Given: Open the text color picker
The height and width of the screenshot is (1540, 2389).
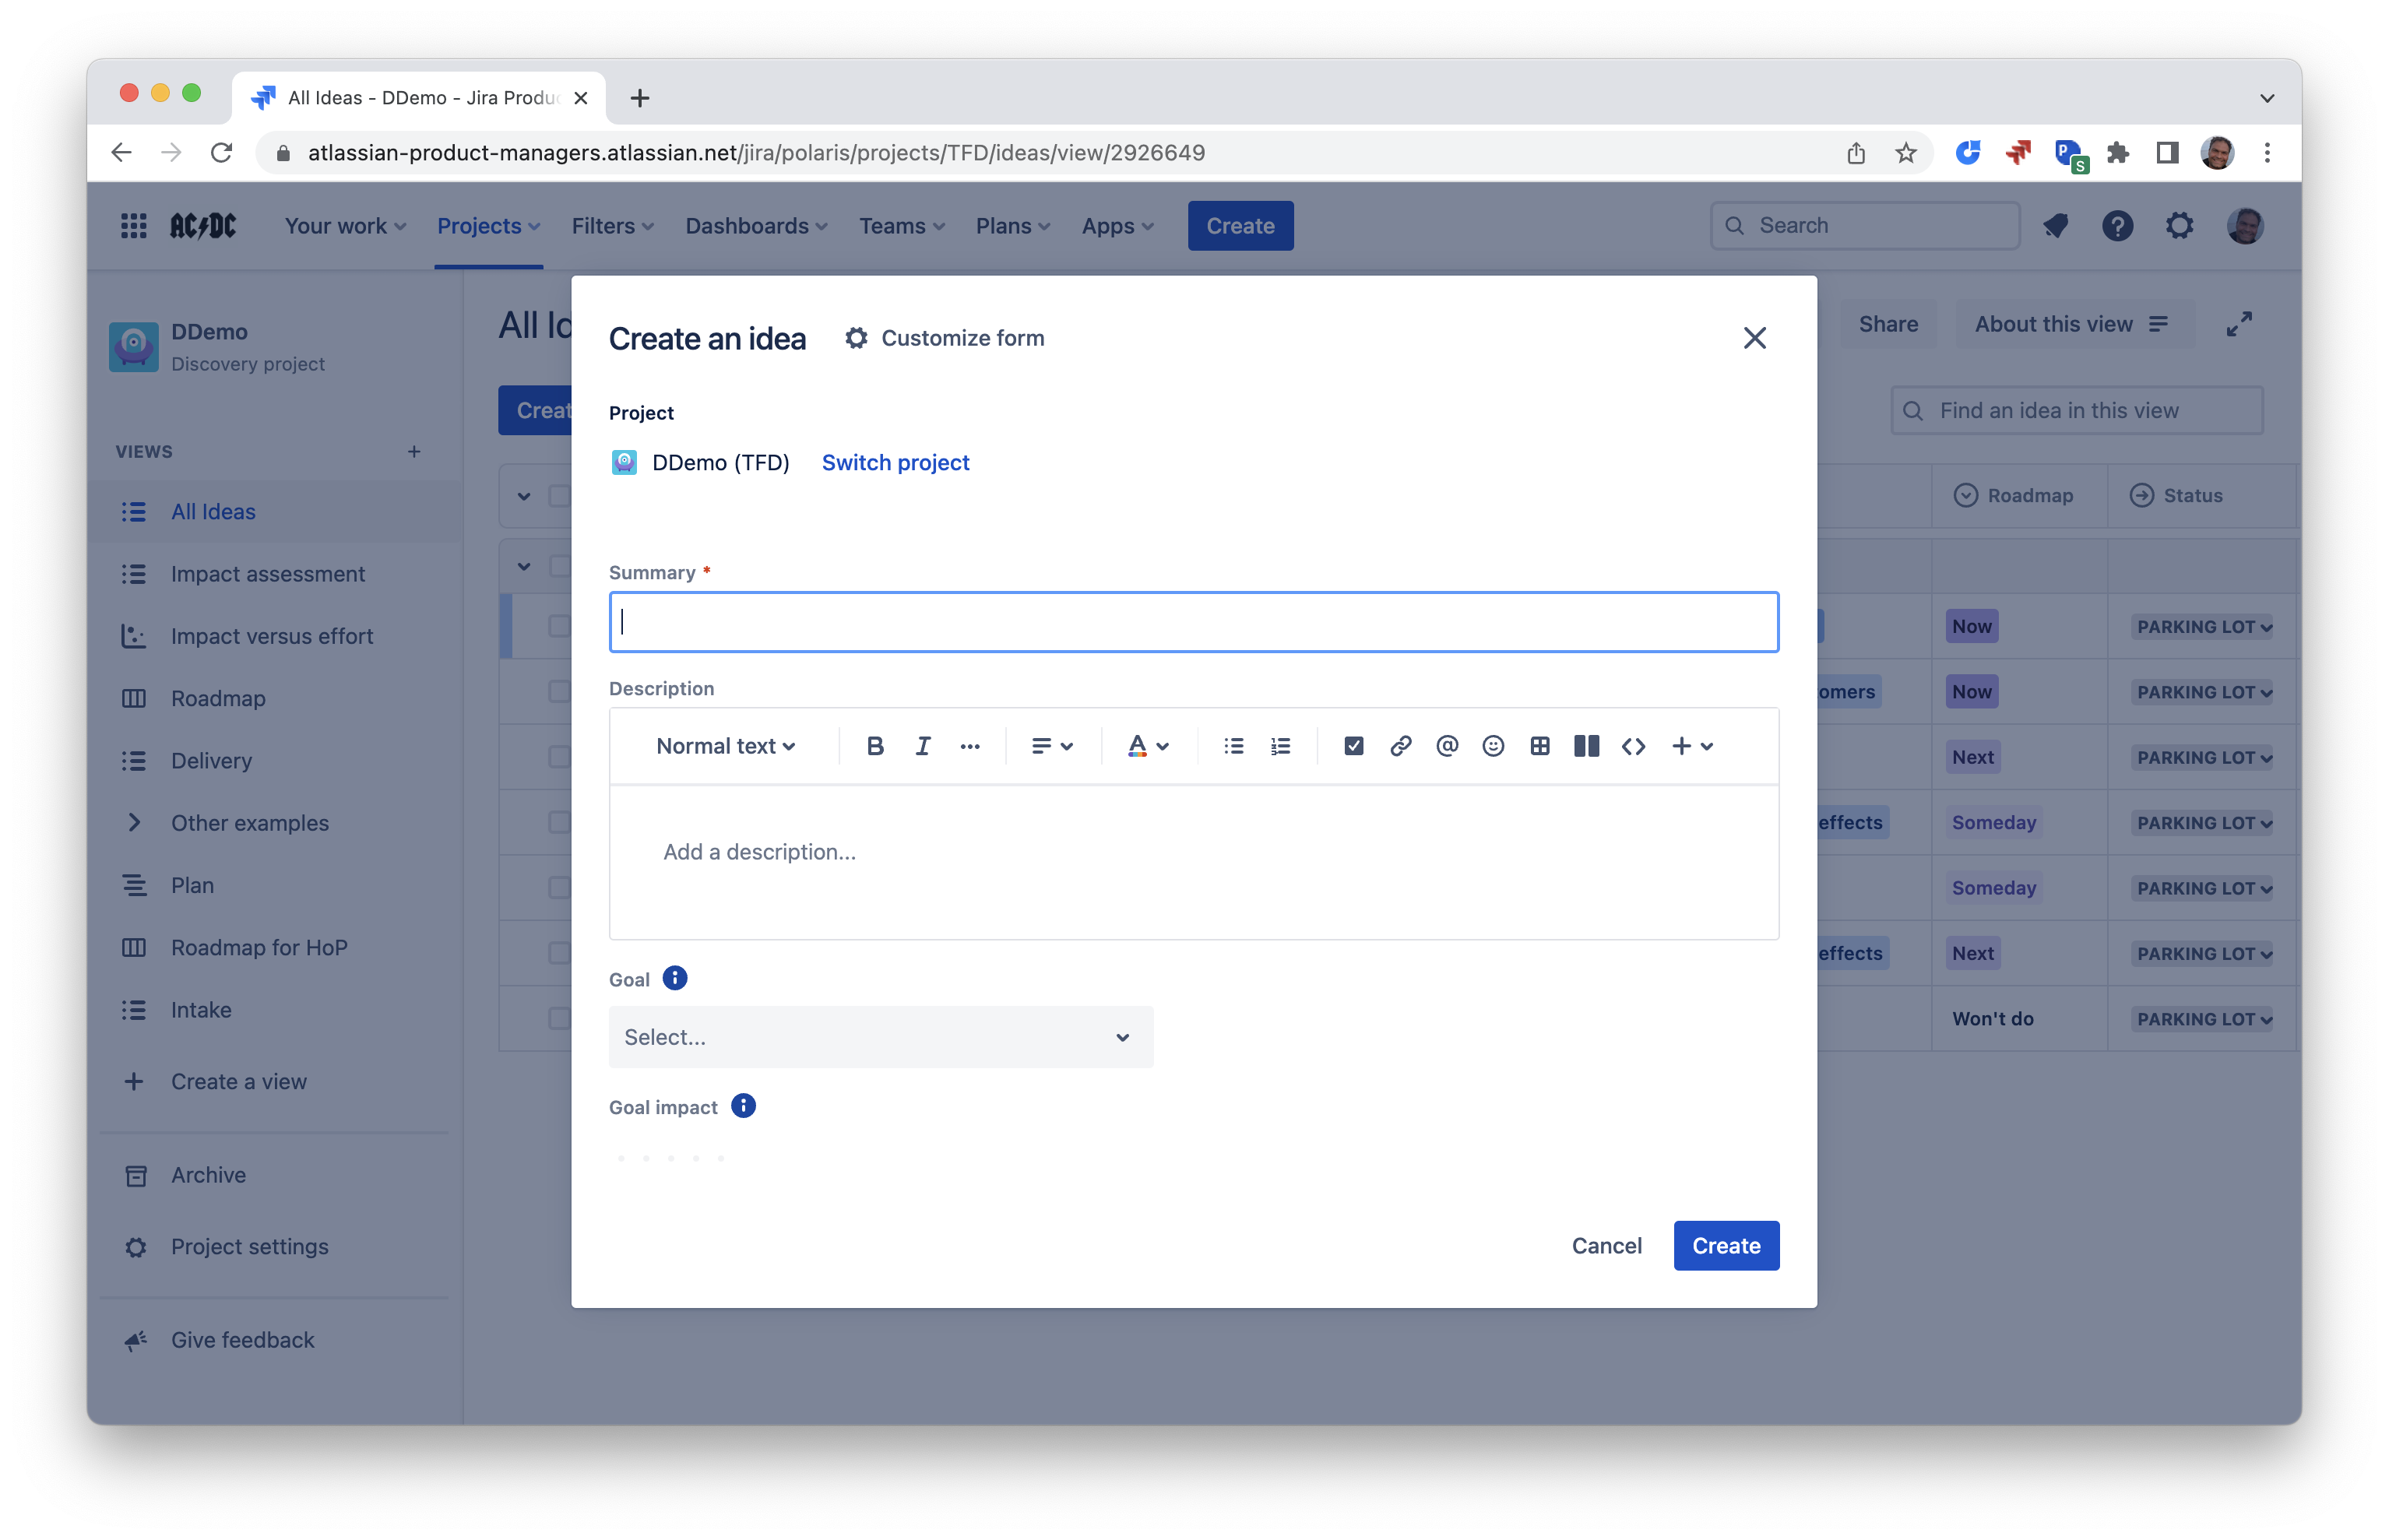Looking at the screenshot, I should click(x=1147, y=746).
